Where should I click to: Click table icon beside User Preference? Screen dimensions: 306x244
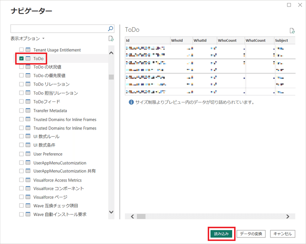(28, 154)
